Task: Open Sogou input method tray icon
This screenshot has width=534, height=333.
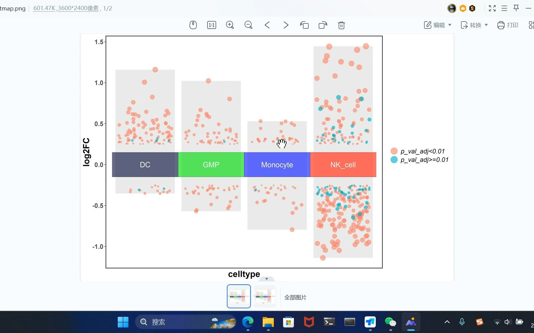Action: tap(479, 322)
